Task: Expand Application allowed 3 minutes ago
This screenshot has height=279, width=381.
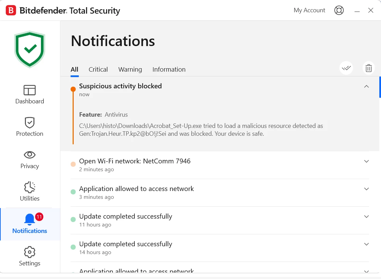Action: [x=366, y=189]
